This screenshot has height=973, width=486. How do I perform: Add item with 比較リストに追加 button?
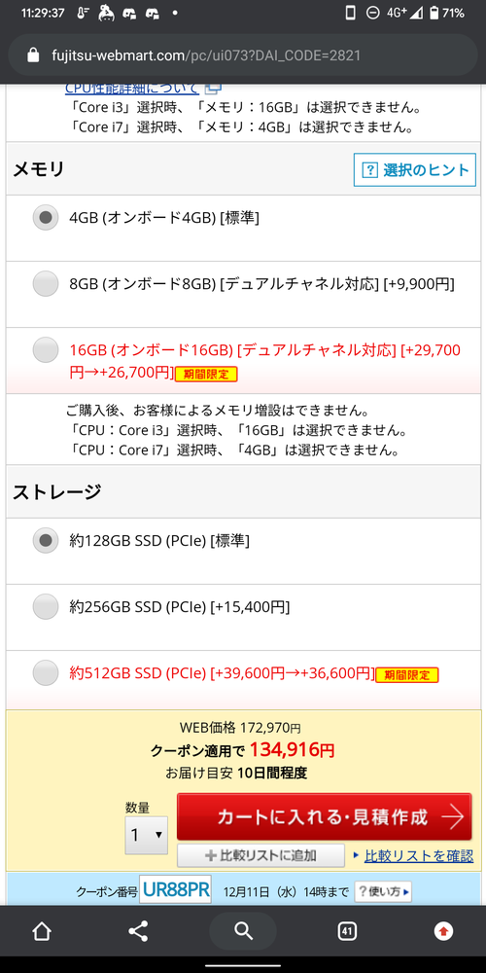click(260, 855)
